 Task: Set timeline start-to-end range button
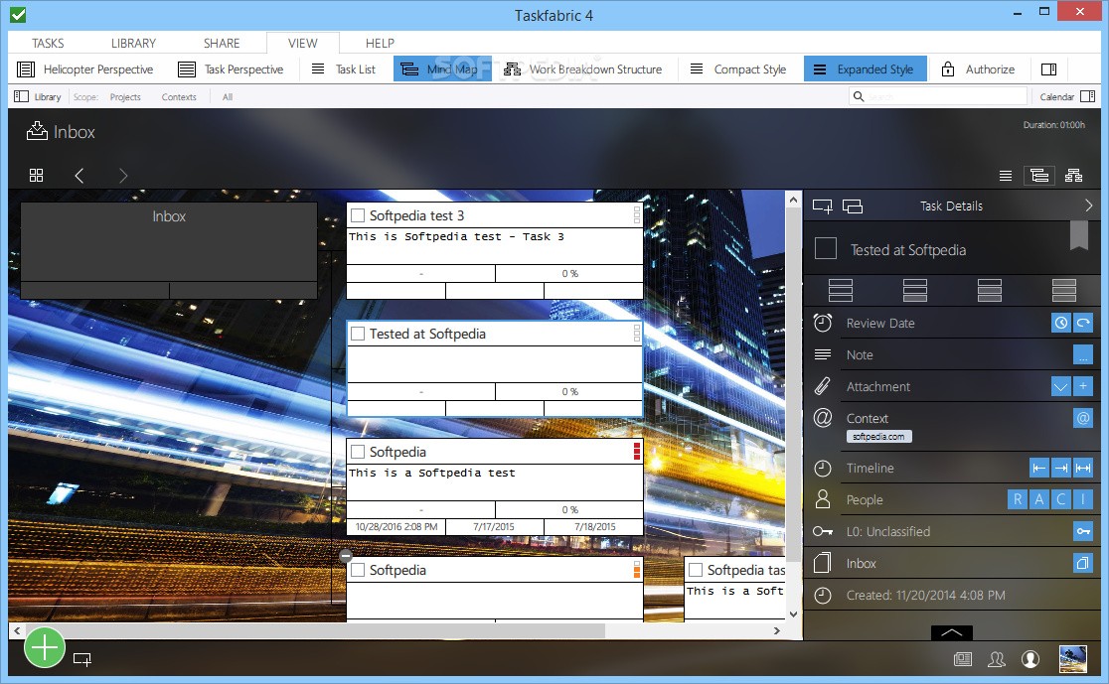(x=1083, y=468)
